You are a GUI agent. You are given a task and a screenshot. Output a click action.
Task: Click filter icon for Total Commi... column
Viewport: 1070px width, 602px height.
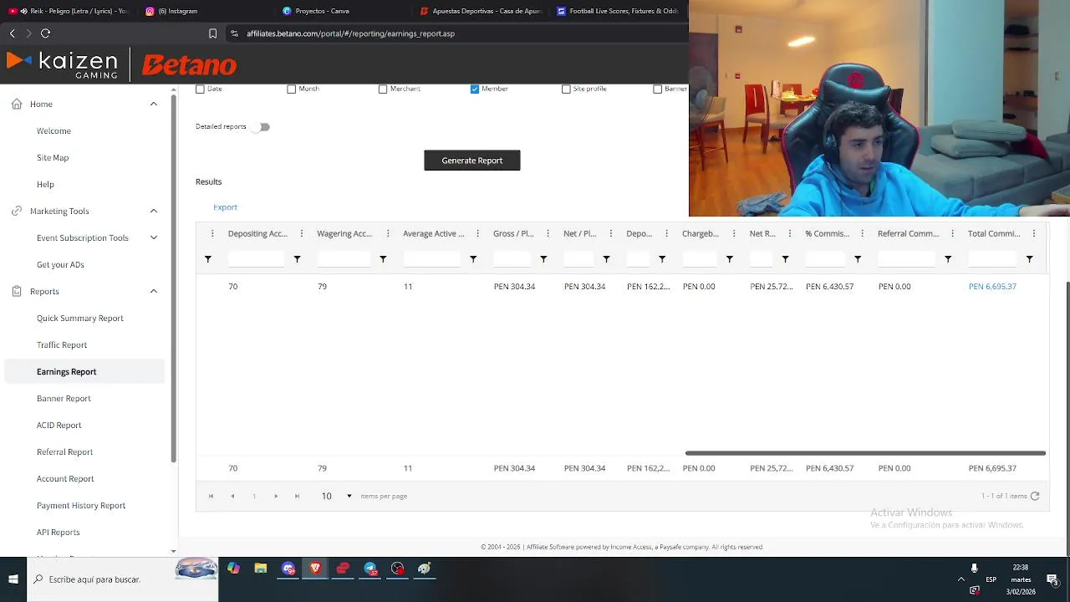coord(1030,260)
